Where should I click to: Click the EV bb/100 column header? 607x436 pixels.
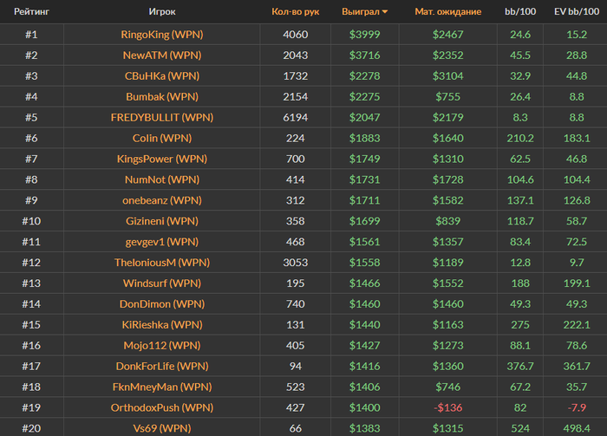[577, 11]
